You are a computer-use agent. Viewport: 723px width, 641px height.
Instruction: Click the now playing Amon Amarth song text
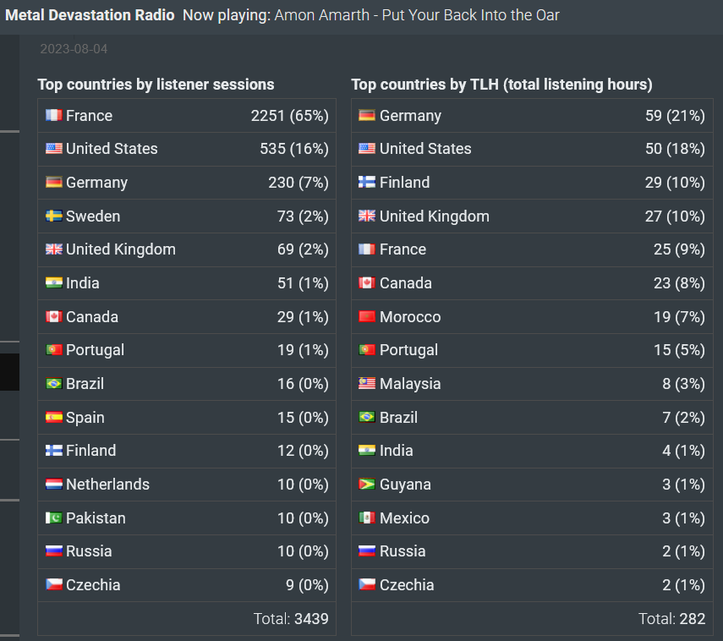click(x=417, y=15)
